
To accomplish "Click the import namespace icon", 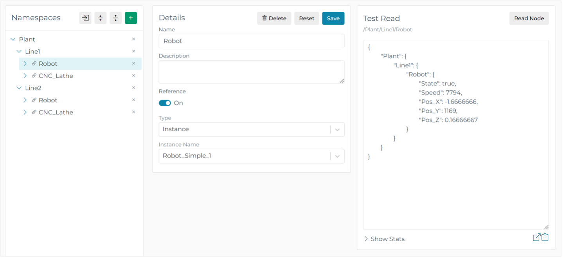I will coord(85,18).
